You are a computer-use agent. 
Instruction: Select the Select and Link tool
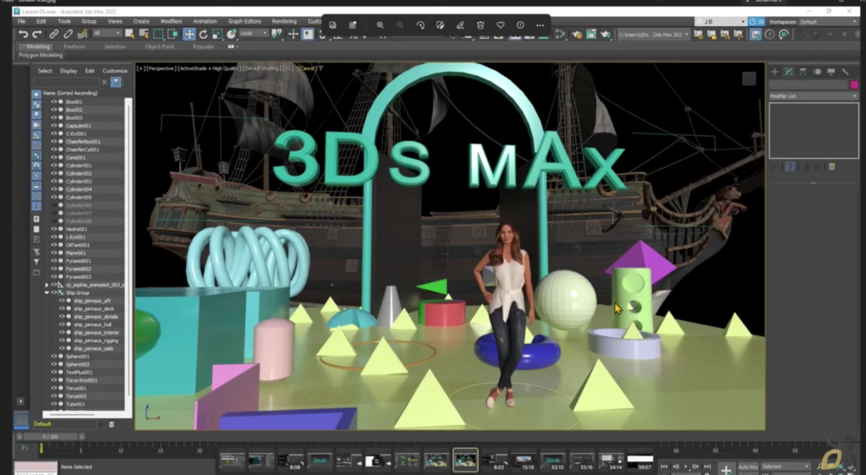(53, 34)
